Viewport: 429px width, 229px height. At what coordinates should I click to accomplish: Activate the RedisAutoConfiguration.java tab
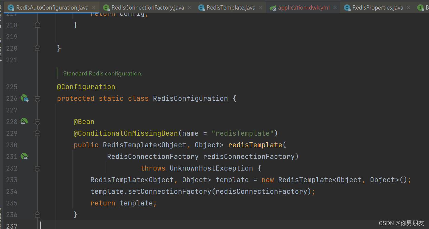point(52,7)
